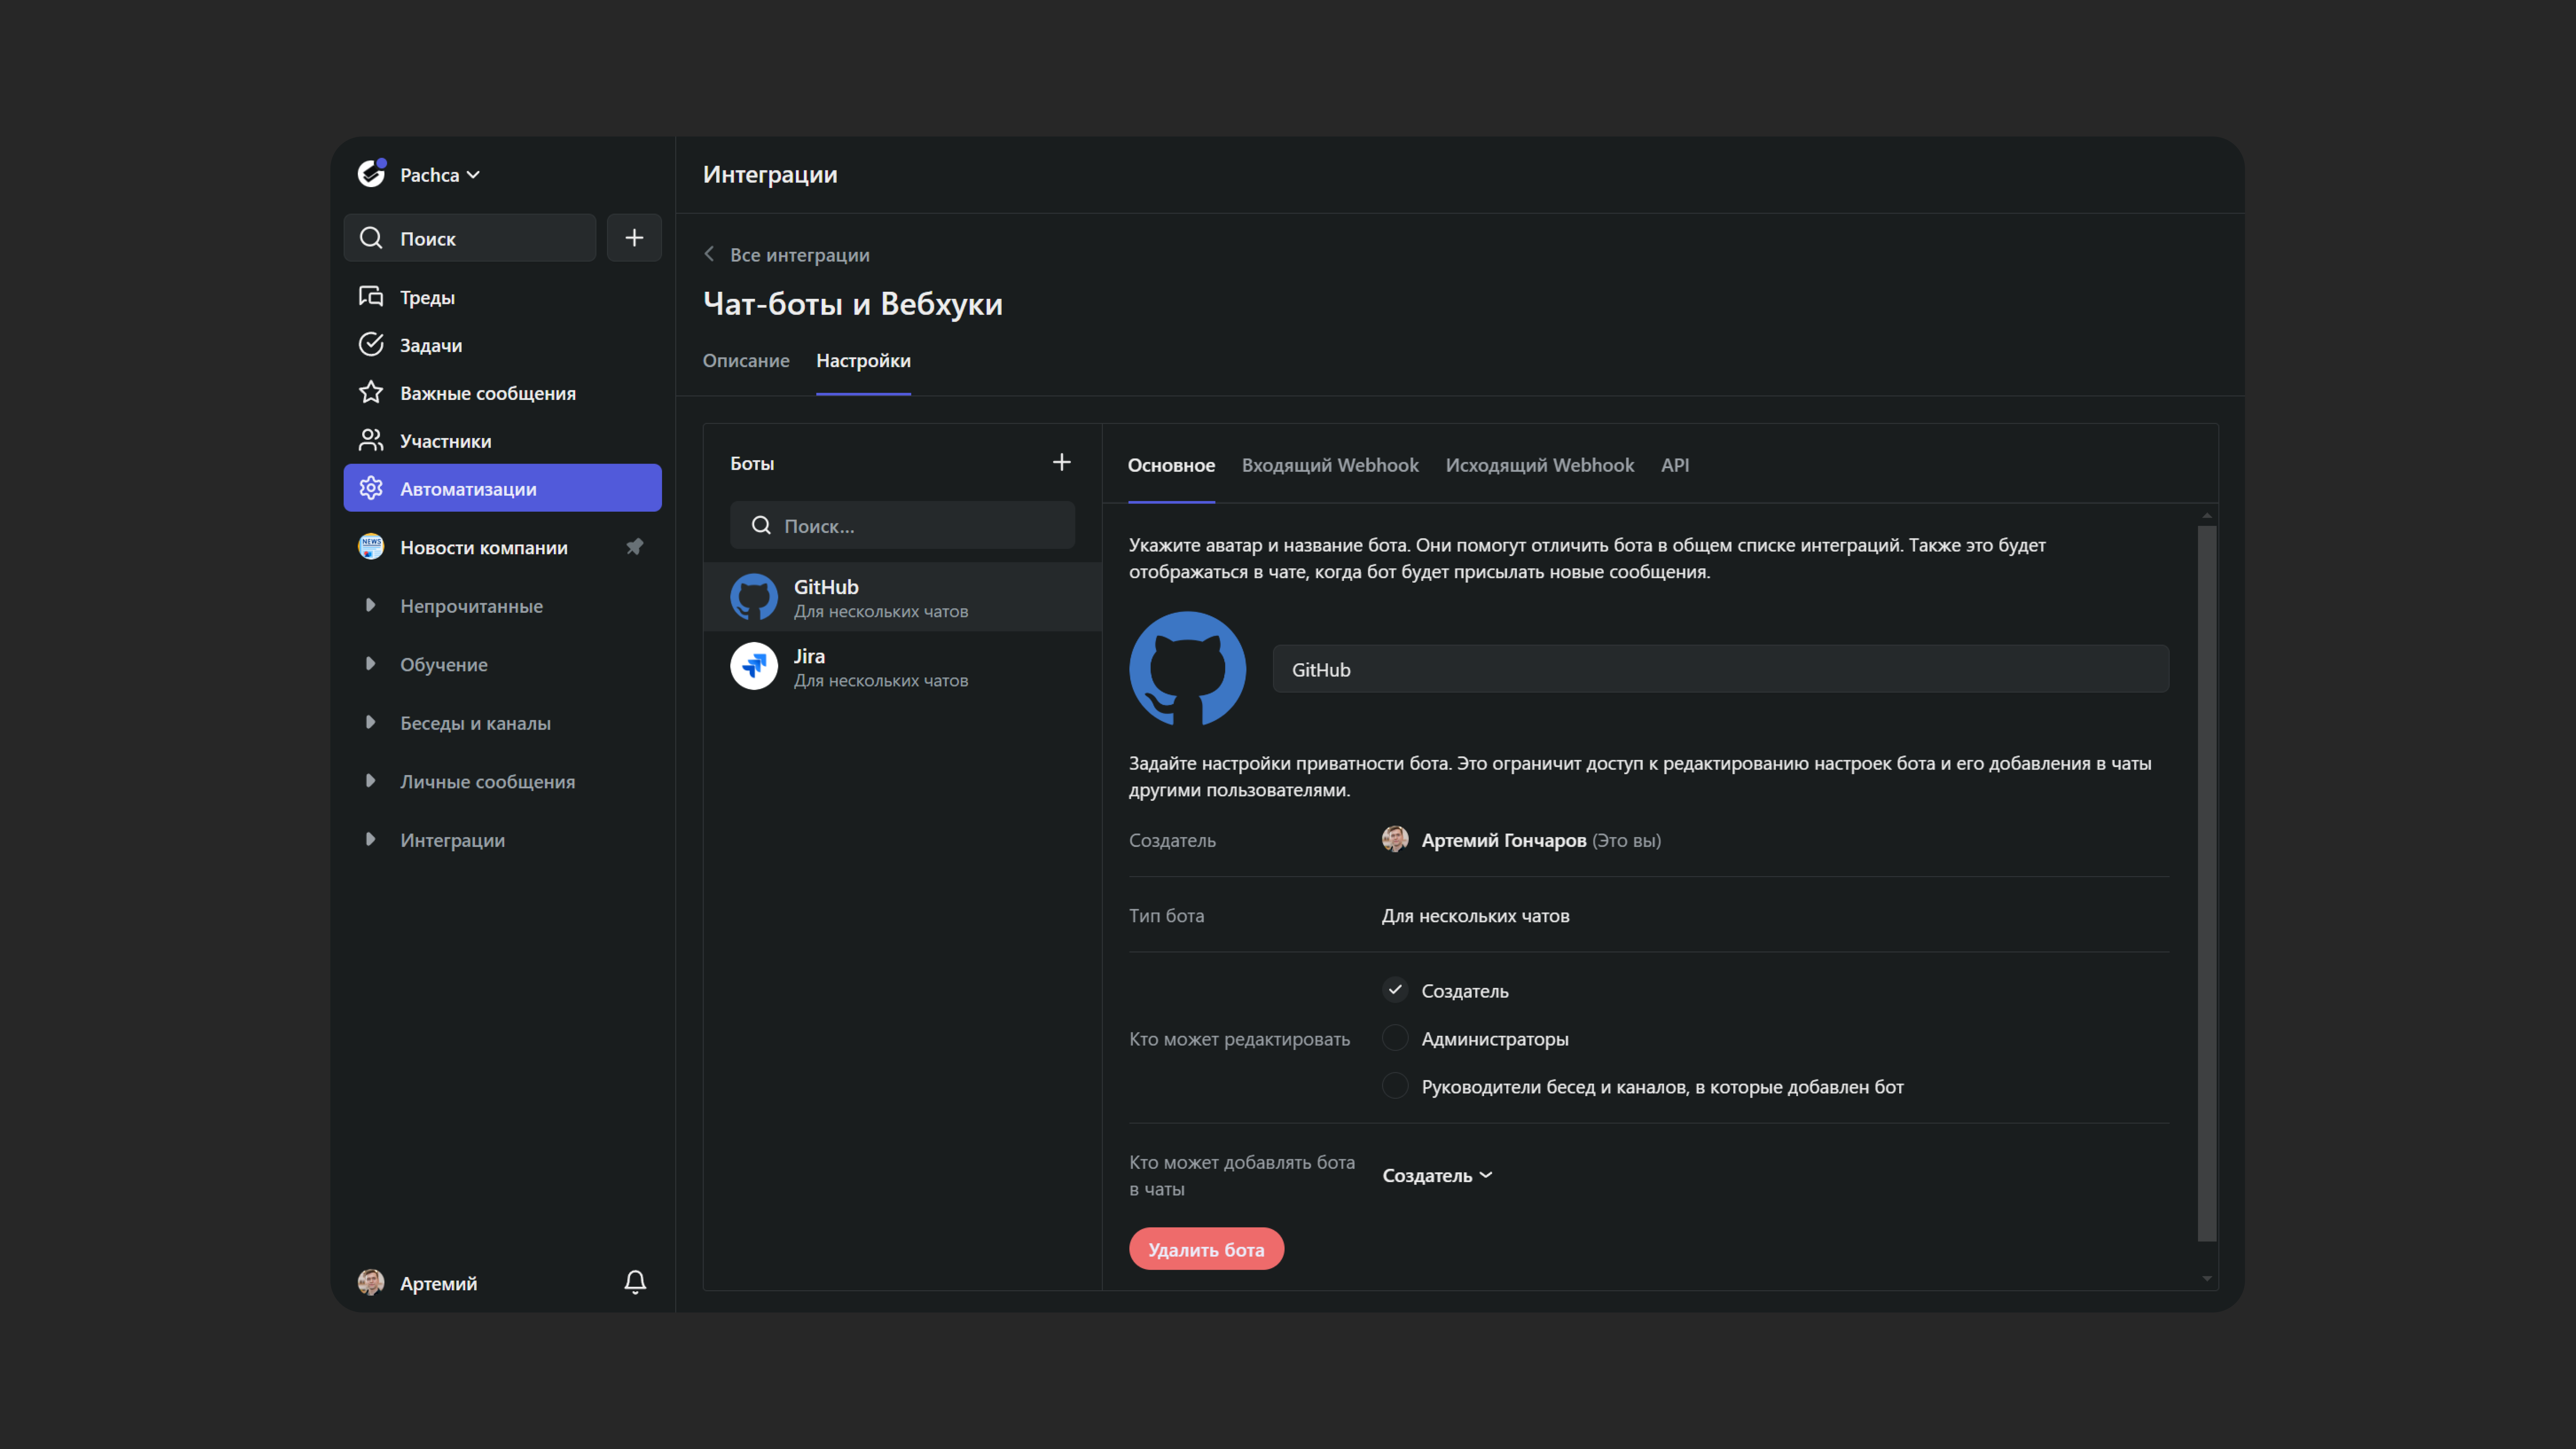The image size is (2576, 1449).
Task: Click the notification bell icon
Action: click(635, 1282)
